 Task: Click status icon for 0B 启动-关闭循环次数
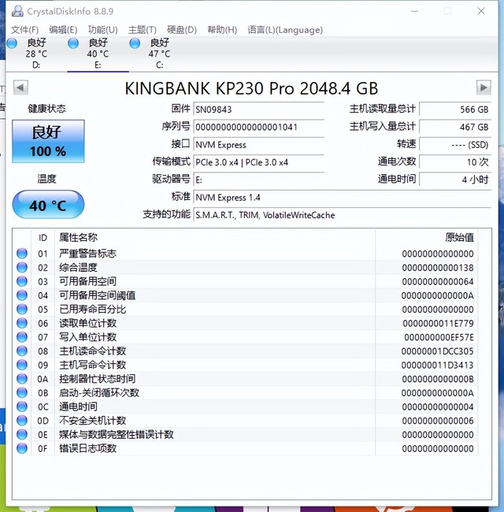(22, 392)
